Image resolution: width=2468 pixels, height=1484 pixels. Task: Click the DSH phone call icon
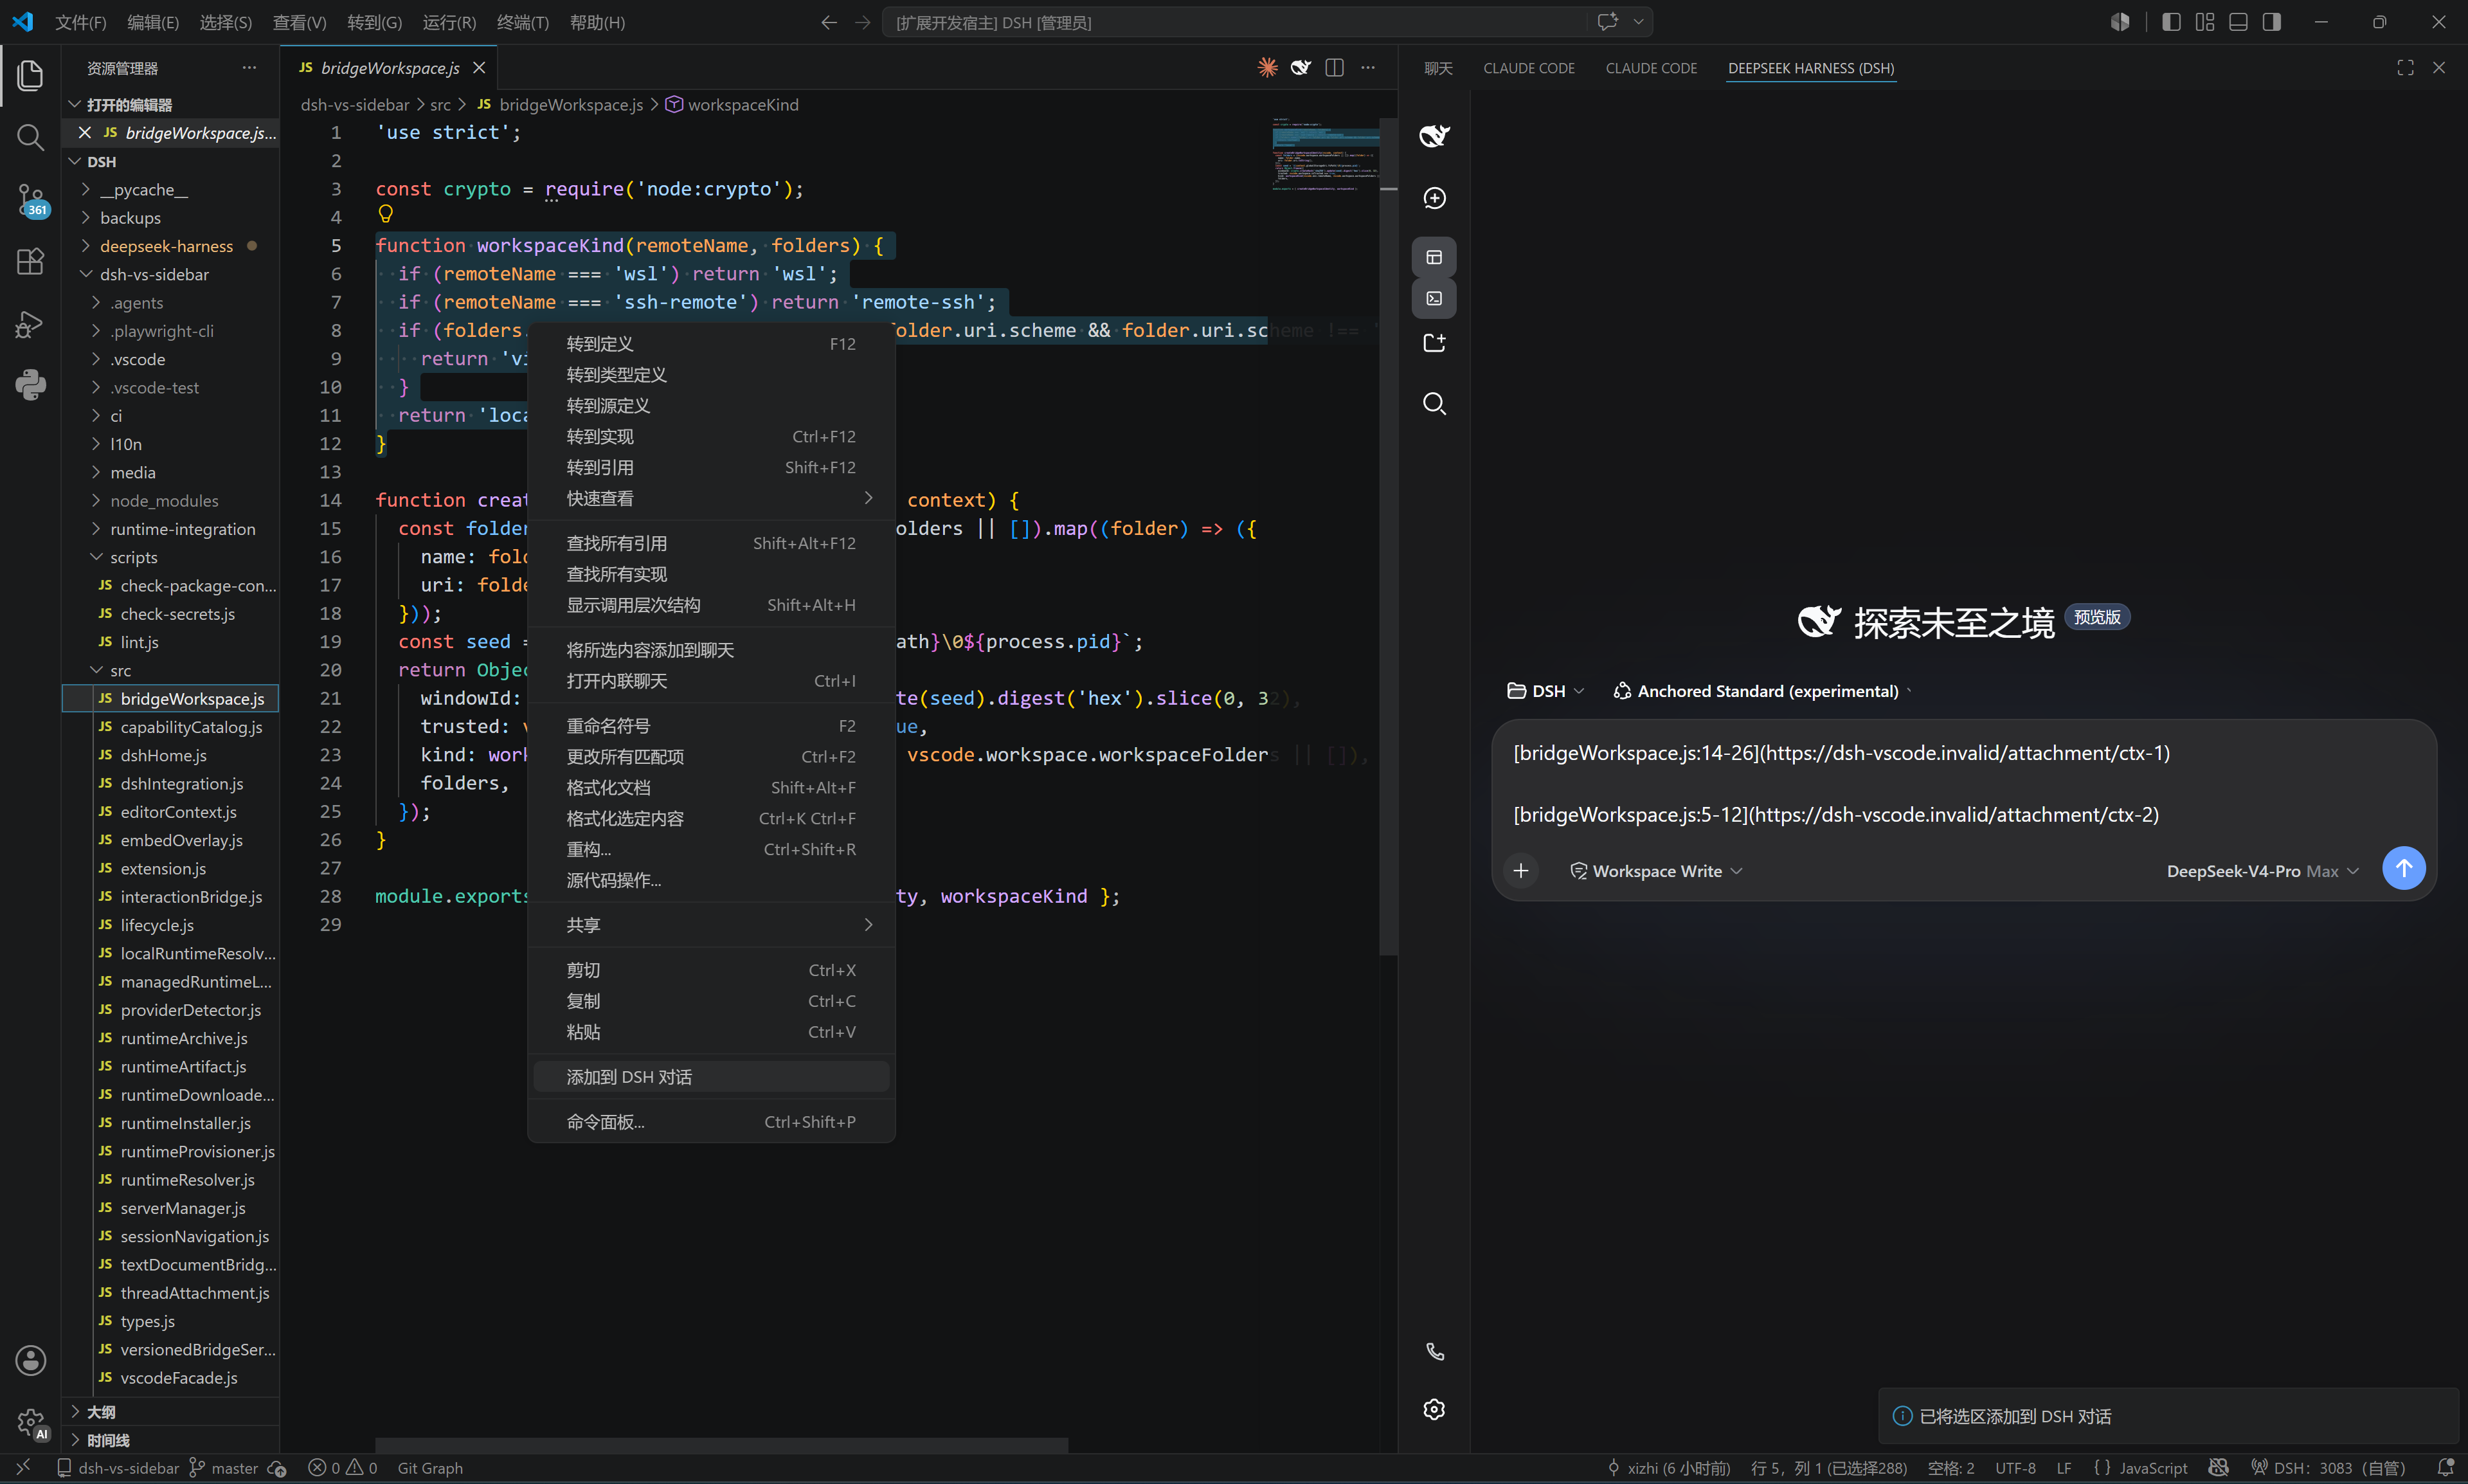1434,1352
